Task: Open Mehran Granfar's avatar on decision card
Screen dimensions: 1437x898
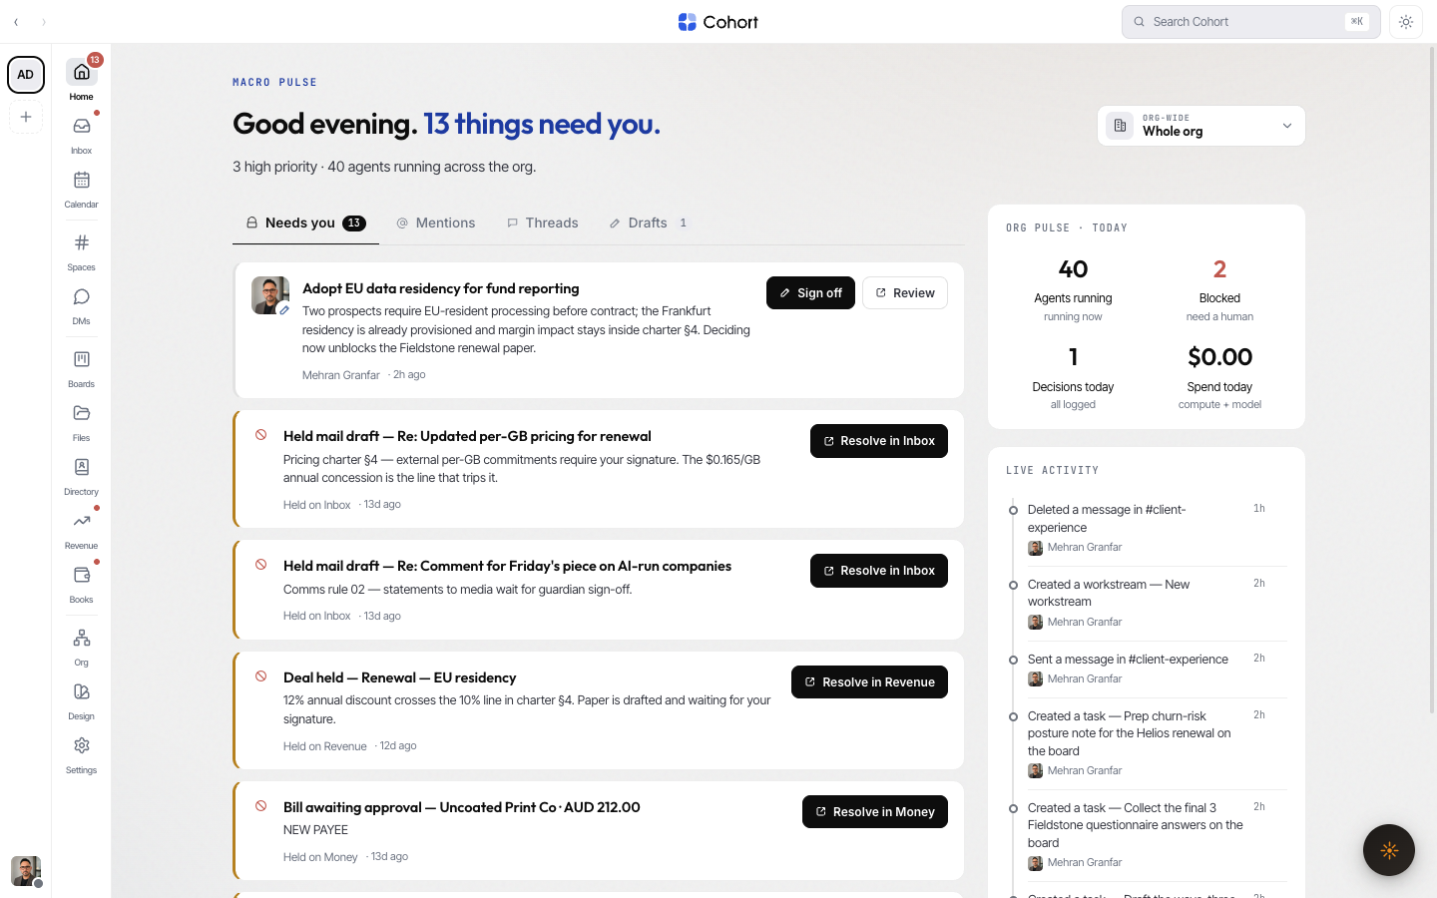Action: pyautogui.click(x=270, y=295)
